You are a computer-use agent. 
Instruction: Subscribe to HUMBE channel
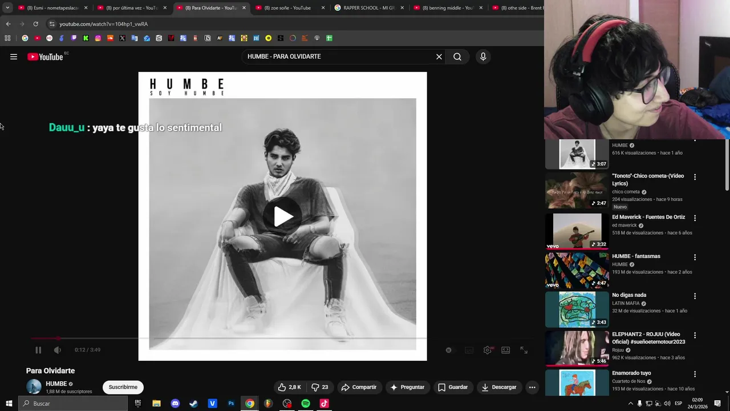coord(123,387)
